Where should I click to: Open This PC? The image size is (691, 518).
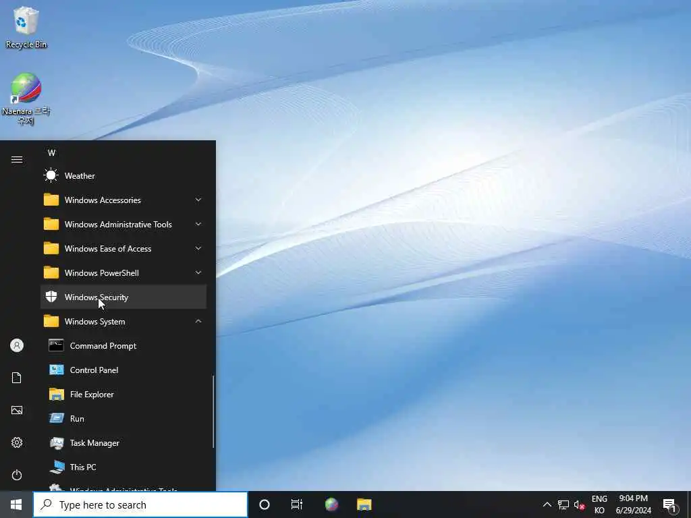pyautogui.click(x=123, y=467)
